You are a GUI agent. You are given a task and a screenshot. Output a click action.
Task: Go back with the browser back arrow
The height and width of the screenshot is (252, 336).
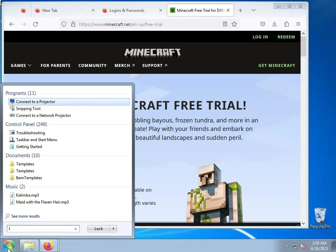tap(12, 24)
